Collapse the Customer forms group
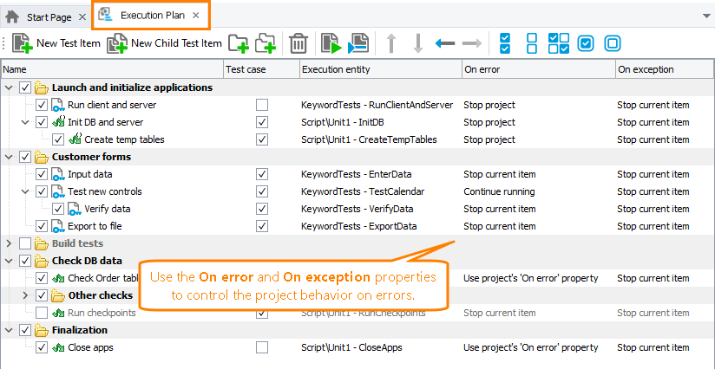Viewport: 715px width, 369px height. coord(10,157)
